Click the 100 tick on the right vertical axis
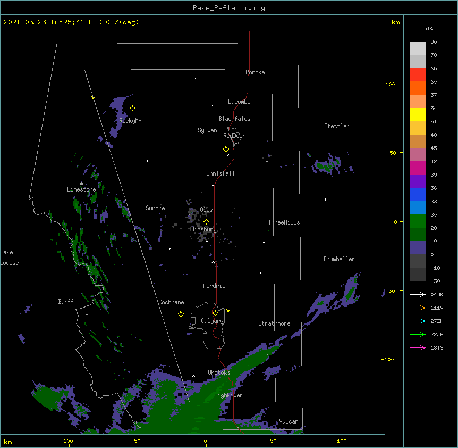Viewport: 458px width, 448px height. pos(390,84)
